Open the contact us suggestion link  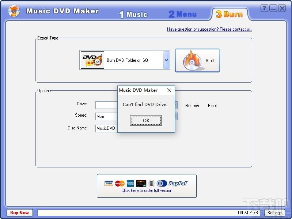pyautogui.click(x=209, y=29)
